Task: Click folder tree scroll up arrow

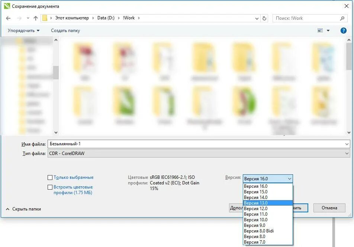Action: pos(56,40)
